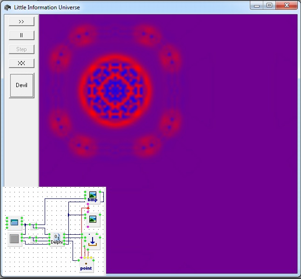This screenshot has height=279, width=301.
Task: Click the Delphi code block node
Action: (x=56, y=239)
